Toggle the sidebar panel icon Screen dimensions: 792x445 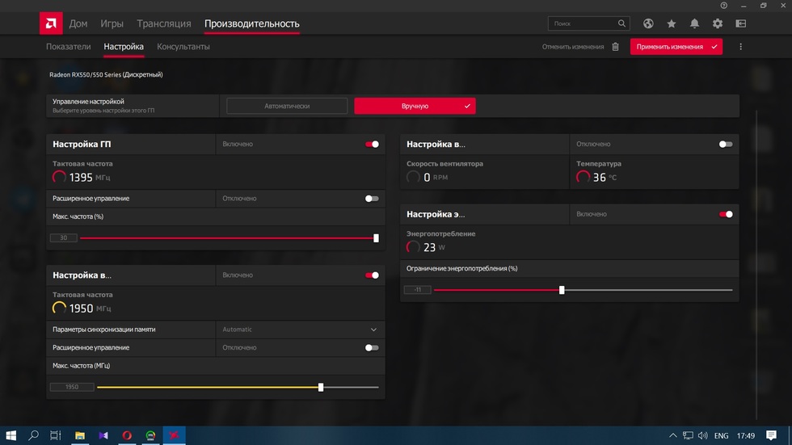point(740,23)
